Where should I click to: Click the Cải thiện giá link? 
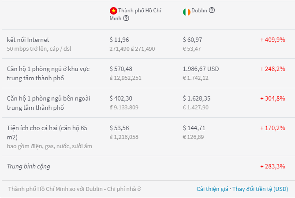coord(212,189)
